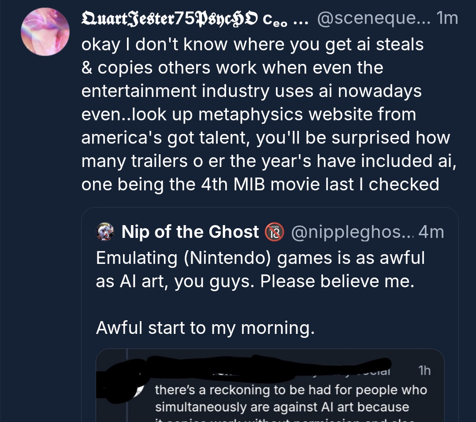The image size is (476, 422).
Task: Open the nested "there's a reckoning" post
Action: point(291,390)
